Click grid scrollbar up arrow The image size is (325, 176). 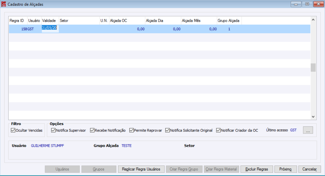[313, 20]
